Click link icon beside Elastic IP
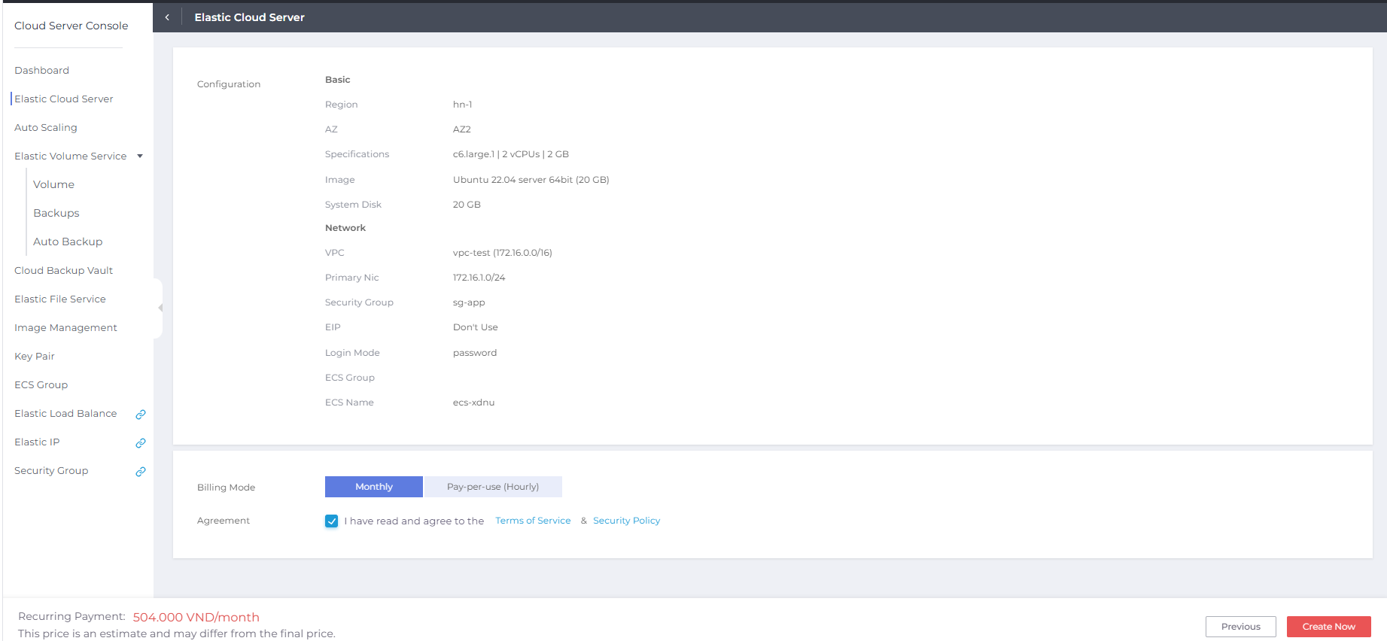This screenshot has width=1387, height=641. [141, 443]
